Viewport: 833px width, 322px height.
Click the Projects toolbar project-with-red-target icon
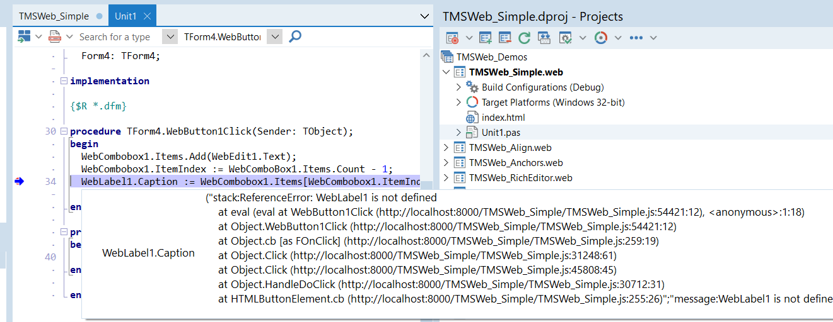click(453, 38)
